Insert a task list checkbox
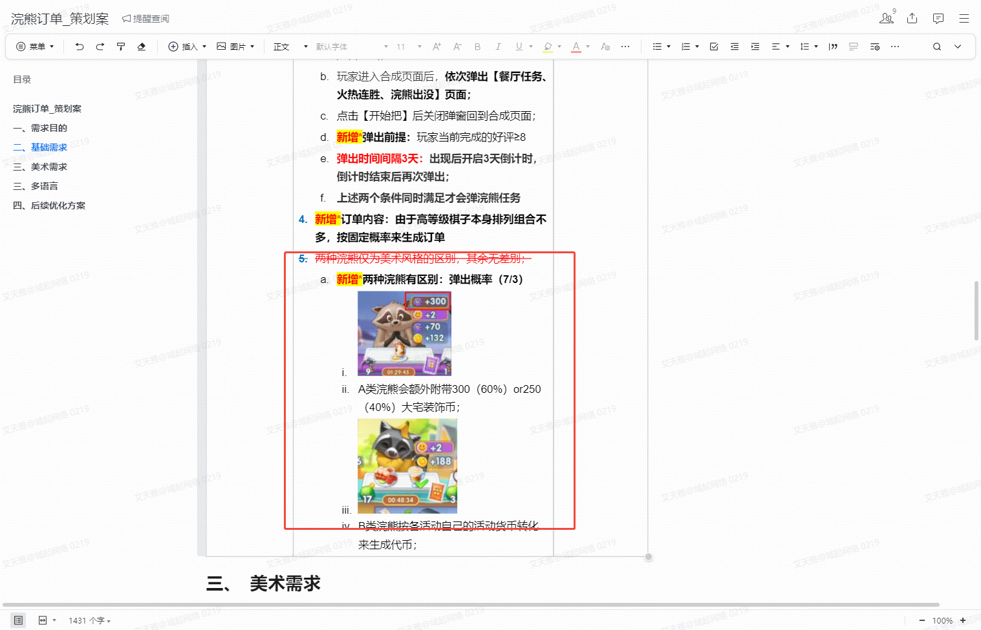Viewport: 981px width, 630px height. coord(713,46)
